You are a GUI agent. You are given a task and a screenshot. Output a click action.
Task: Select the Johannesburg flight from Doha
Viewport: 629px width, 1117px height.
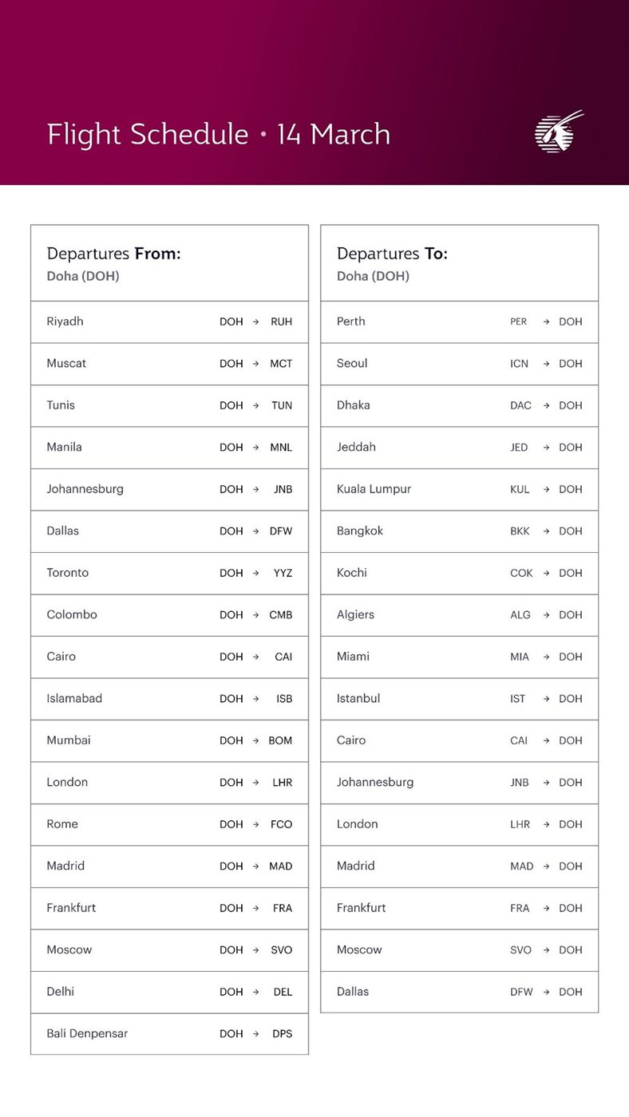[x=169, y=489]
